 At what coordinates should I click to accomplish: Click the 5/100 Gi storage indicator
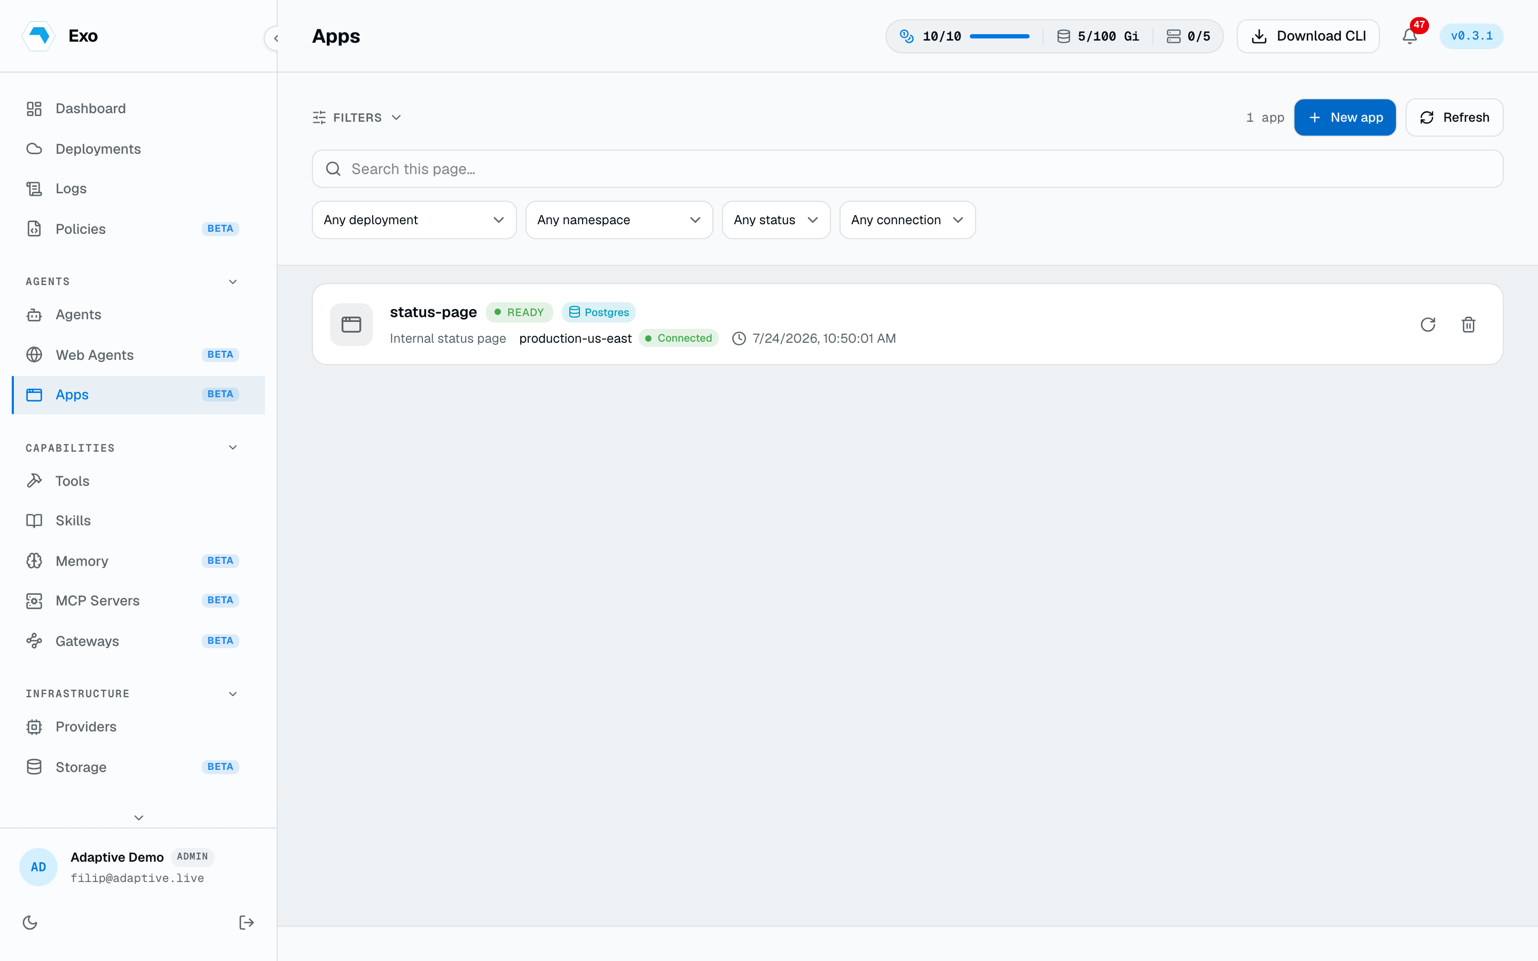pyautogui.click(x=1098, y=36)
